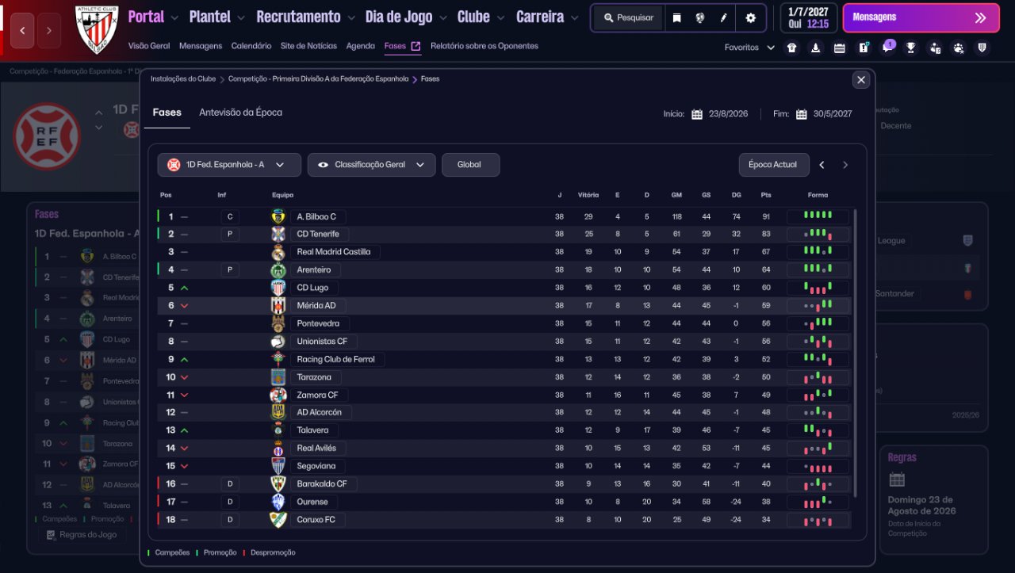Open the Recrutamento menu
1015x573 pixels.
pyautogui.click(x=306, y=17)
